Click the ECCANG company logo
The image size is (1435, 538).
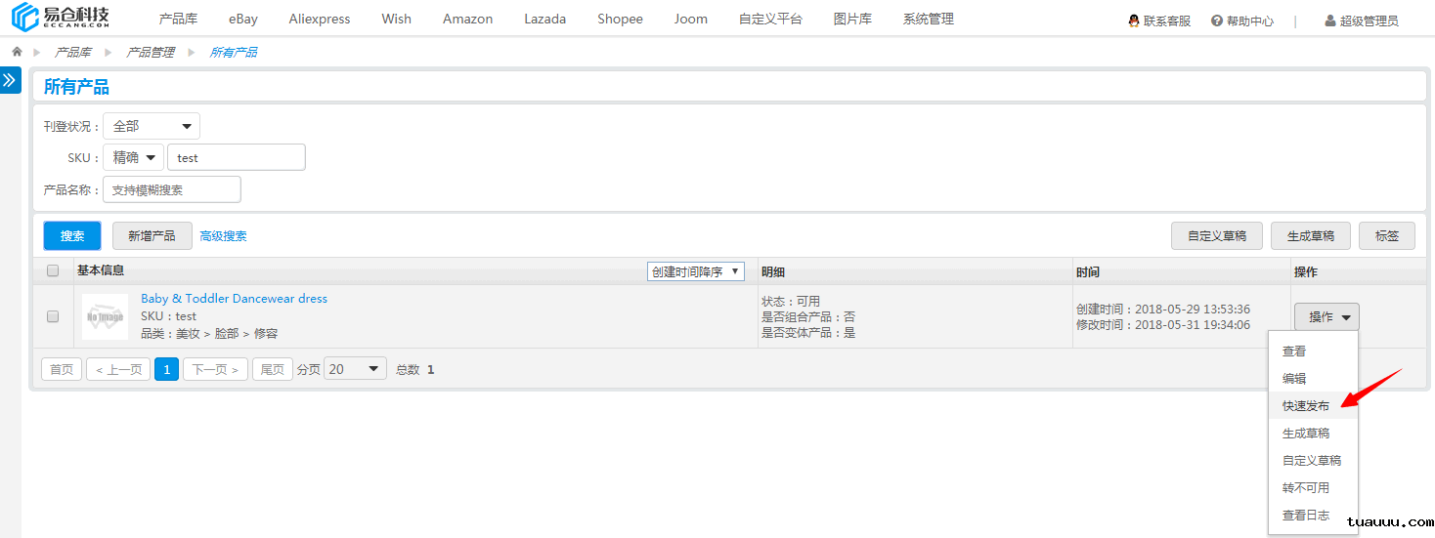[61, 19]
